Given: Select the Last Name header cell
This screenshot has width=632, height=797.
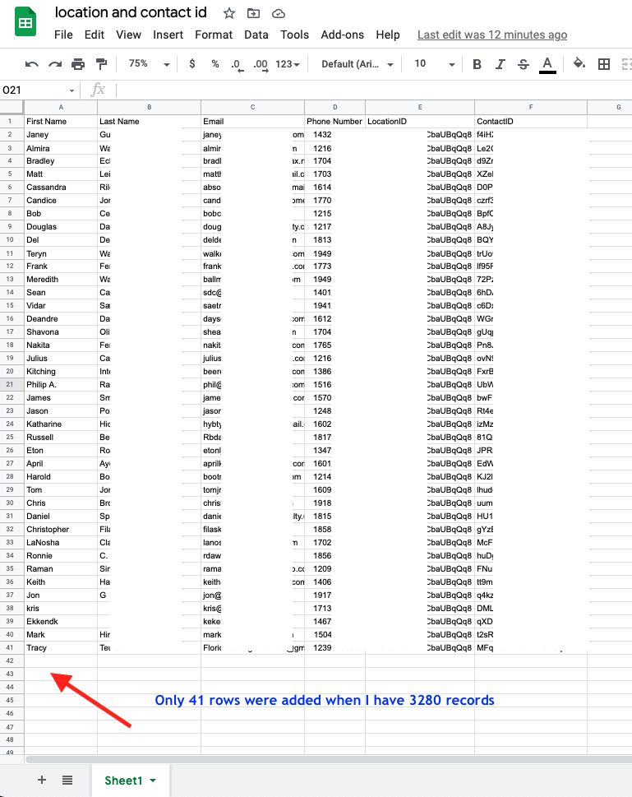Looking at the screenshot, I should [x=150, y=122].
